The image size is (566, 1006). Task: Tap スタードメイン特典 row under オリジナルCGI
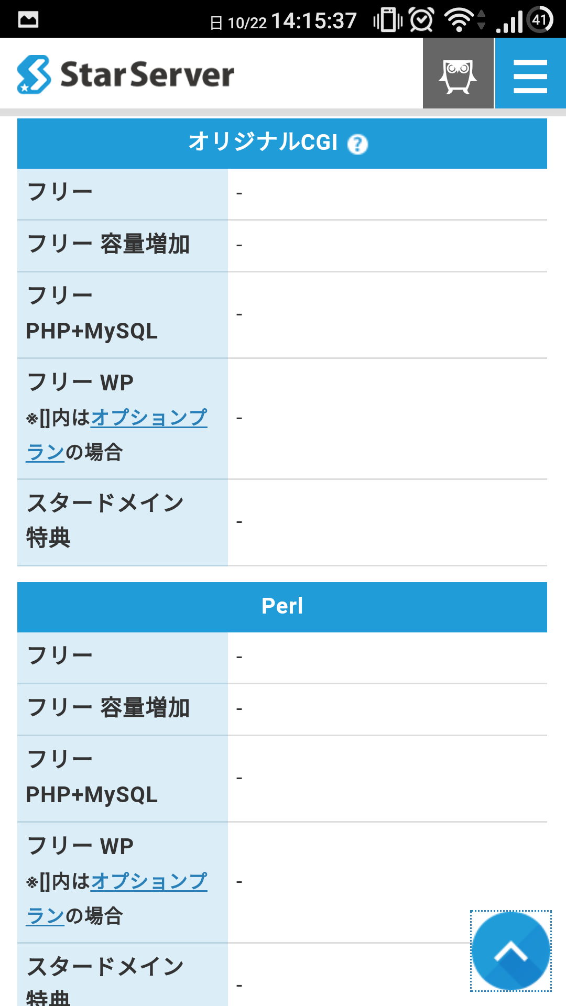(282, 522)
